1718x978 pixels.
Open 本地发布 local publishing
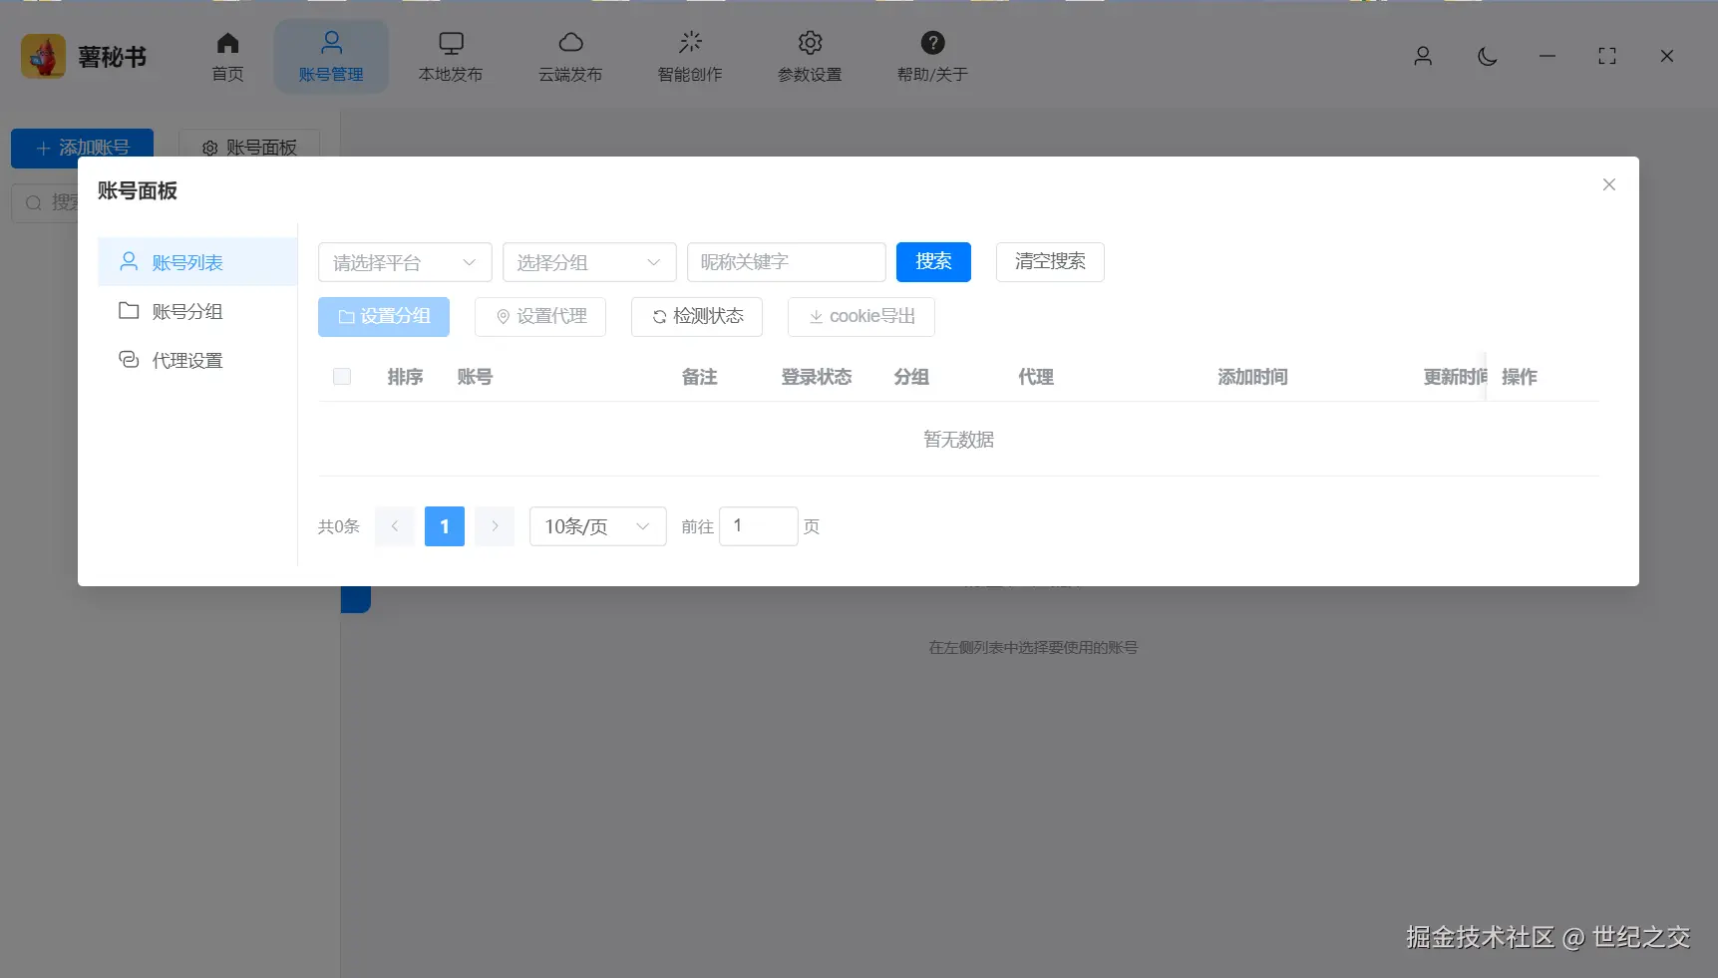[451, 55]
